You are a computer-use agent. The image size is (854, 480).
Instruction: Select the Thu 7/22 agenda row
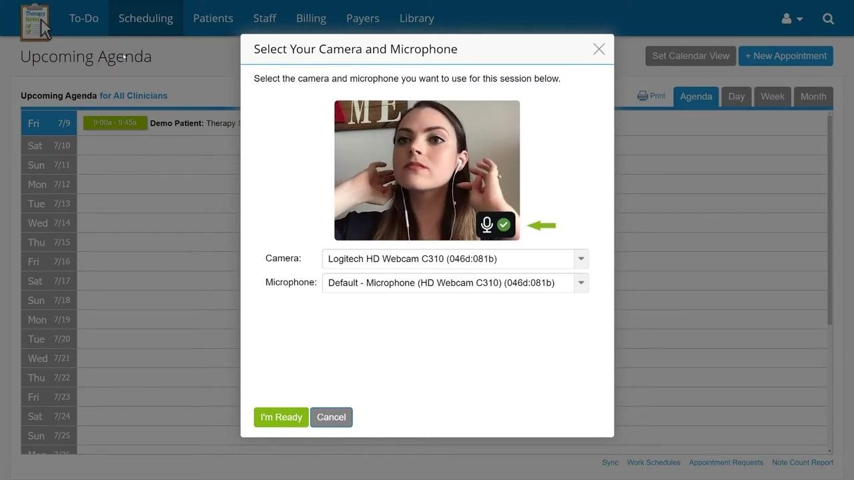(424, 377)
